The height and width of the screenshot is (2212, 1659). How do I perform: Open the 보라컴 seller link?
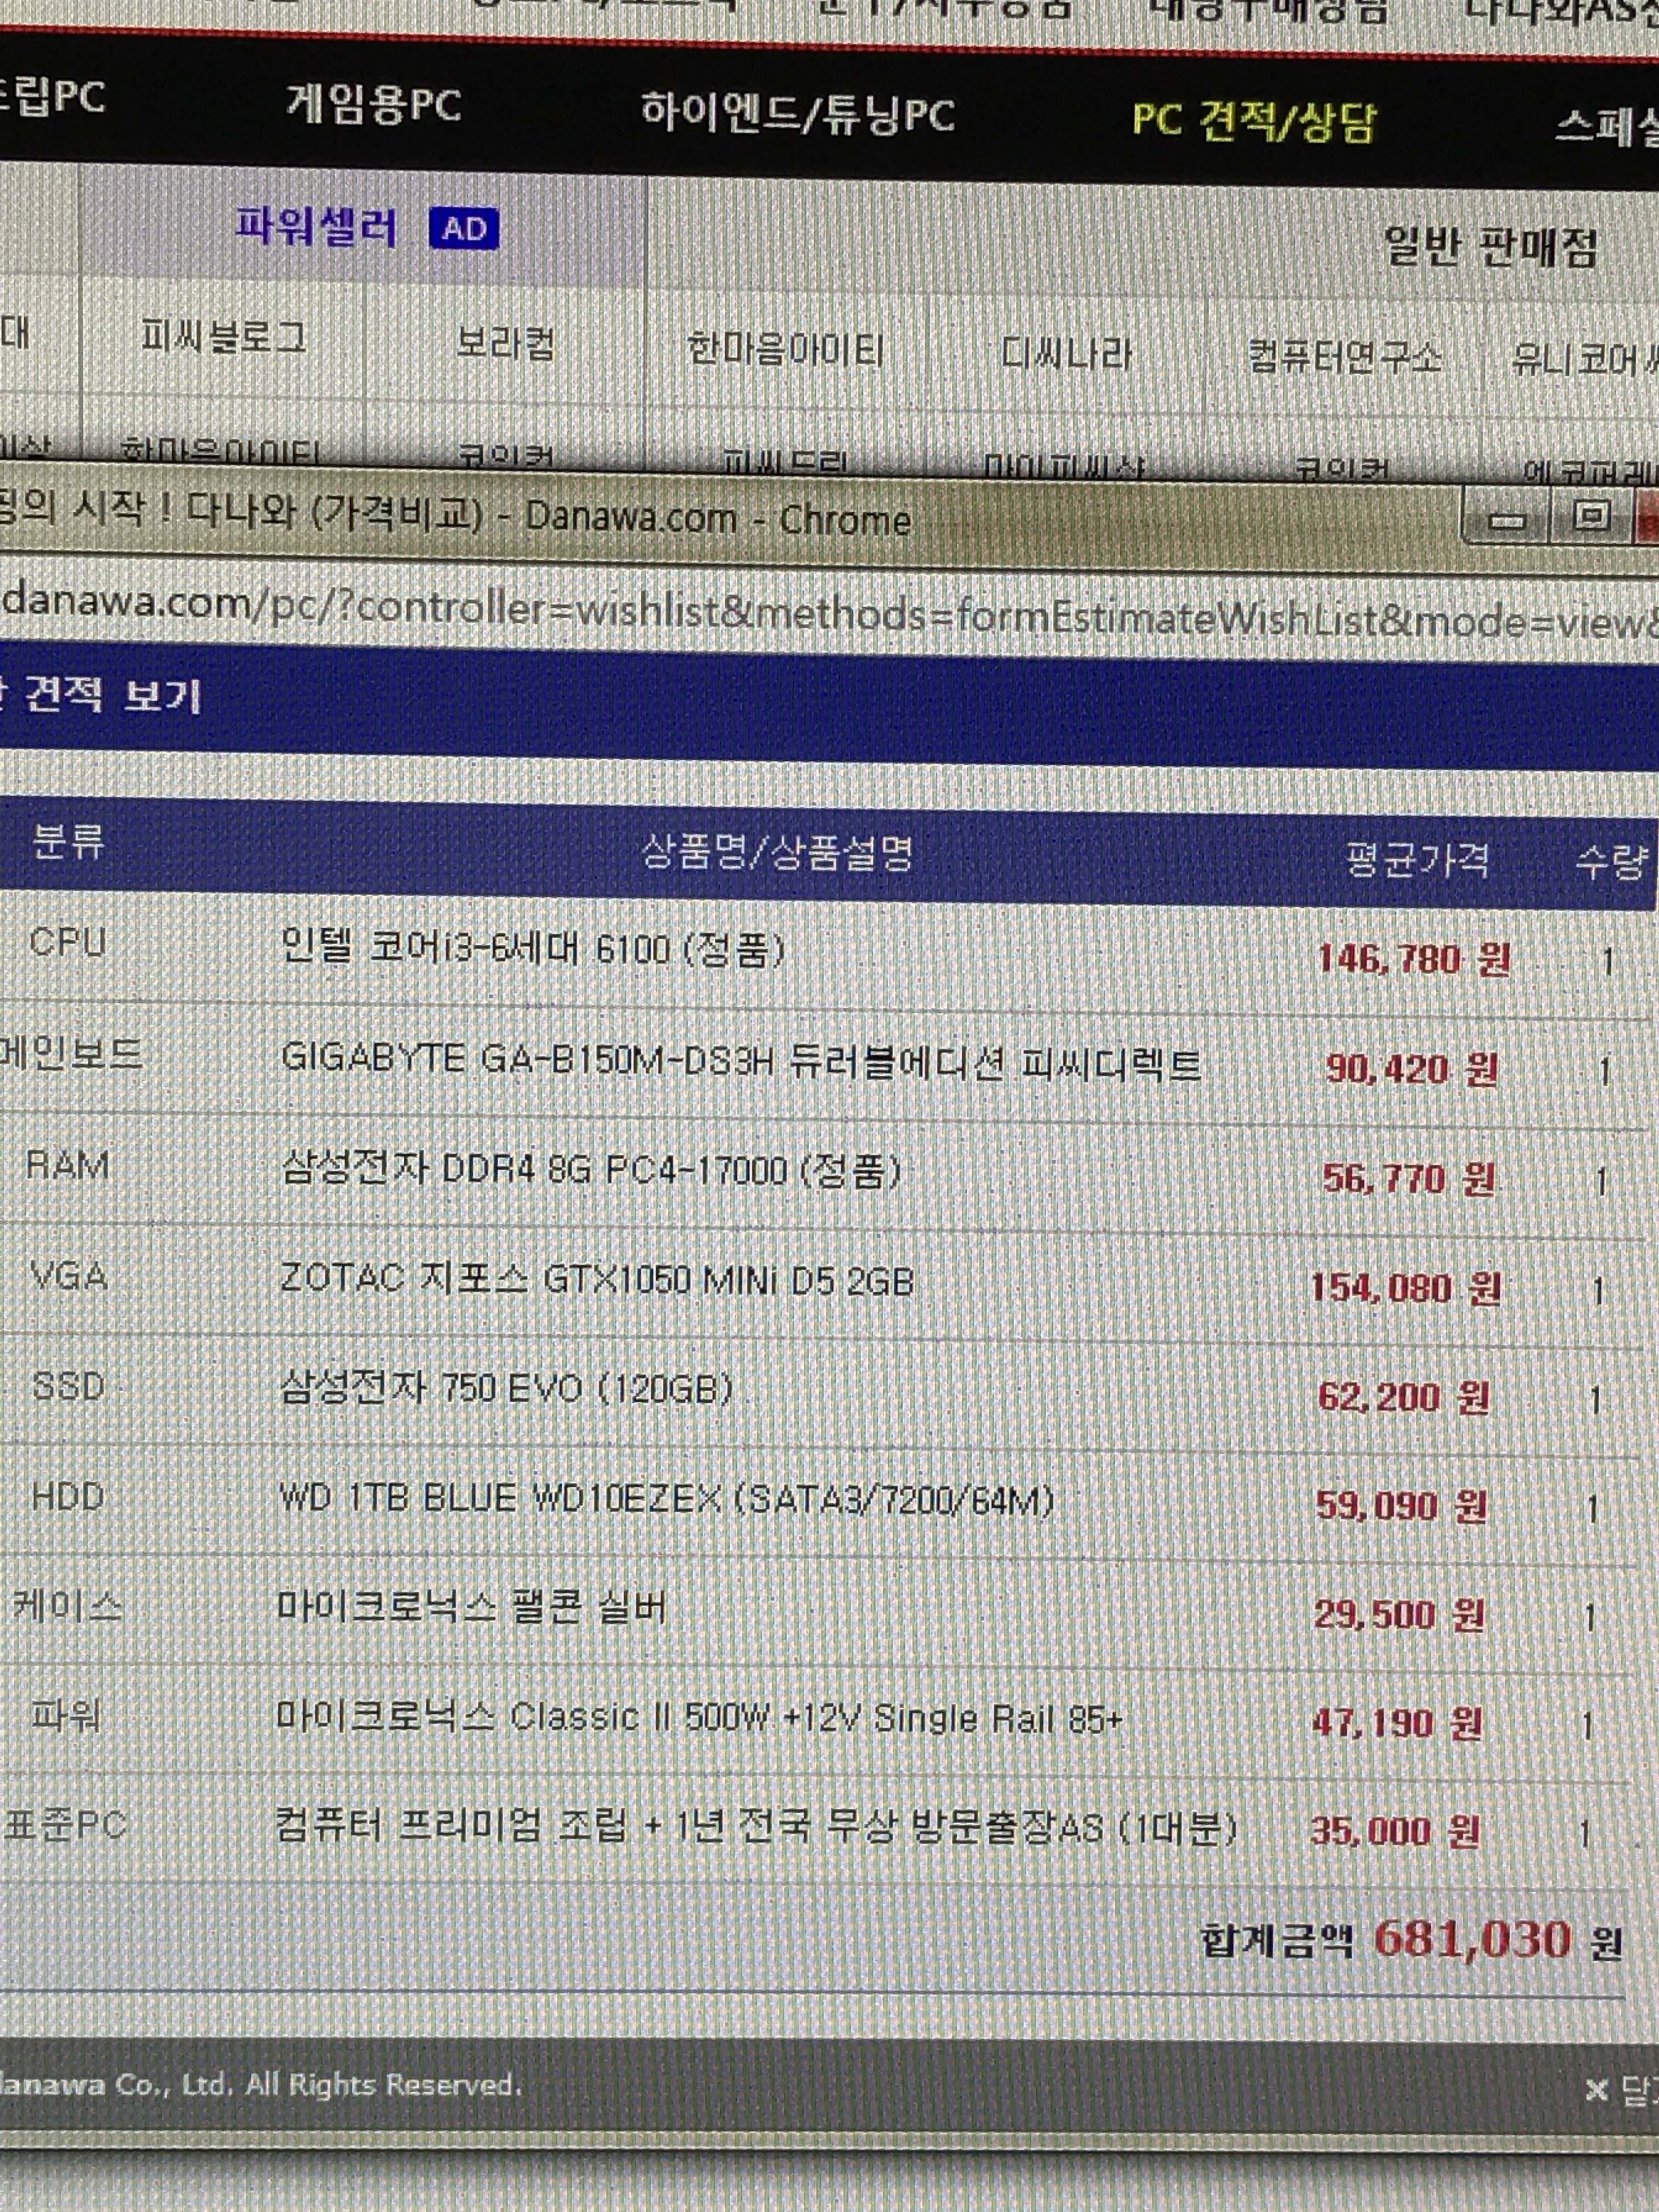pyautogui.click(x=505, y=343)
